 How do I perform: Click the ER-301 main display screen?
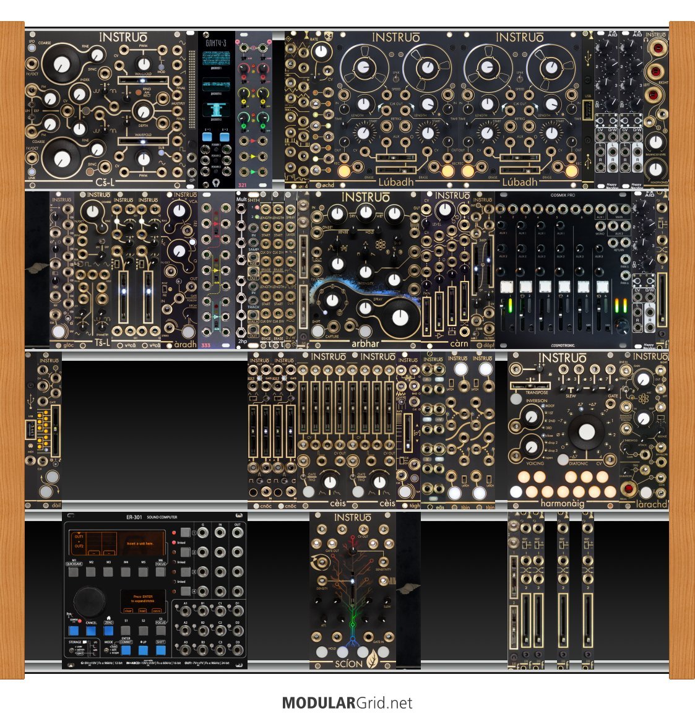click(116, 543)
